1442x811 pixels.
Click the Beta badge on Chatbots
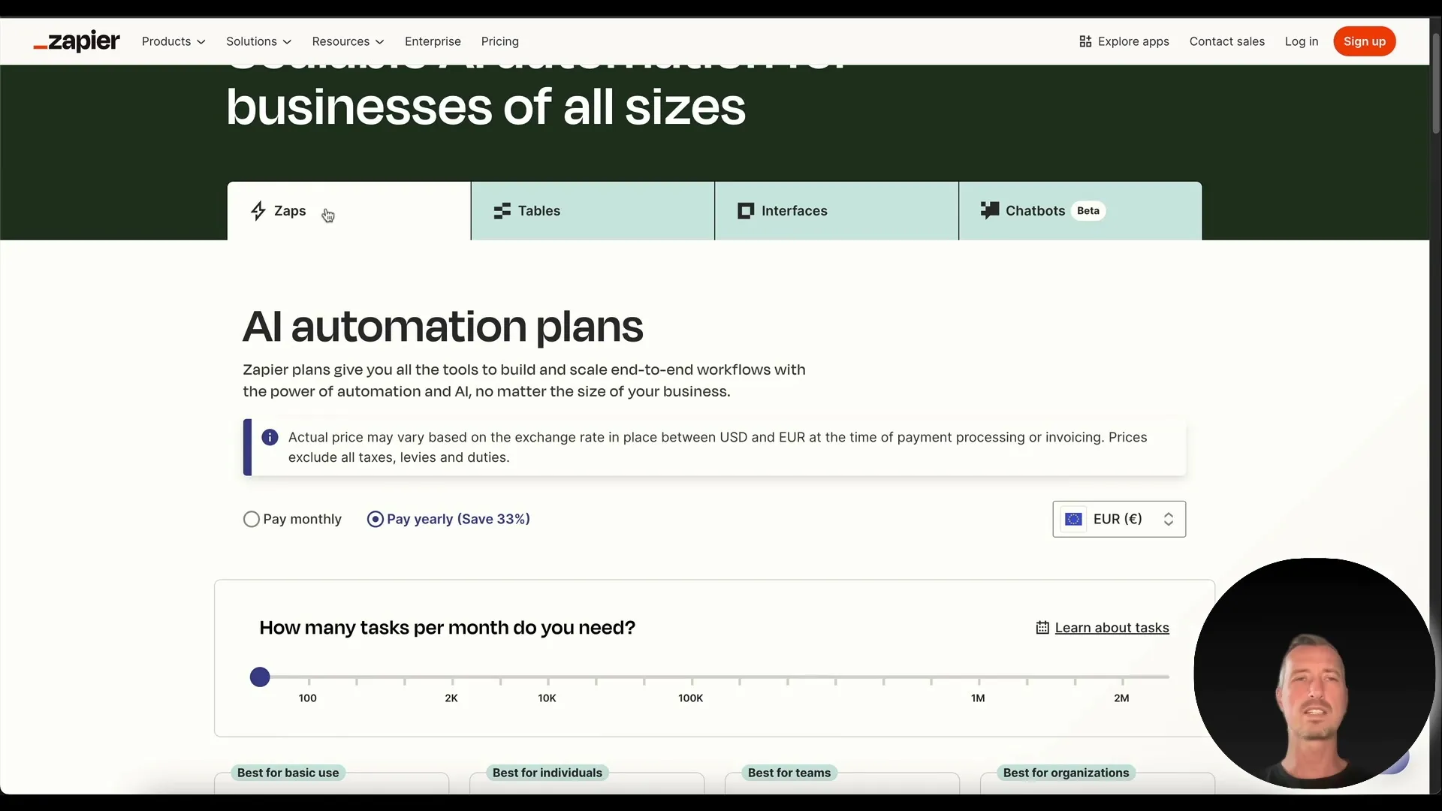pos(1088,210)
